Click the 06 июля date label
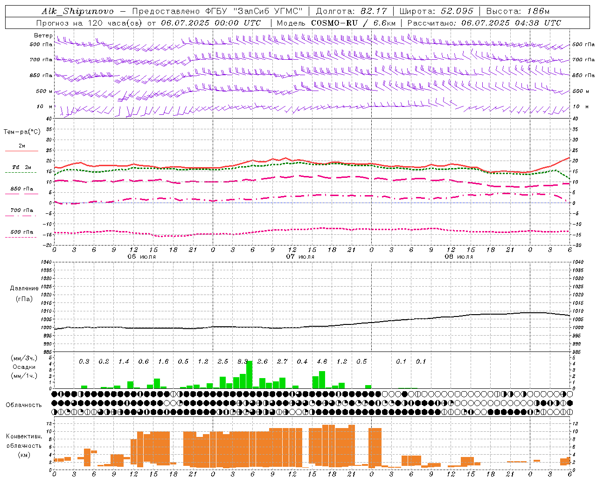The height and width of the screenshot is (478, 597). (142, 257)
